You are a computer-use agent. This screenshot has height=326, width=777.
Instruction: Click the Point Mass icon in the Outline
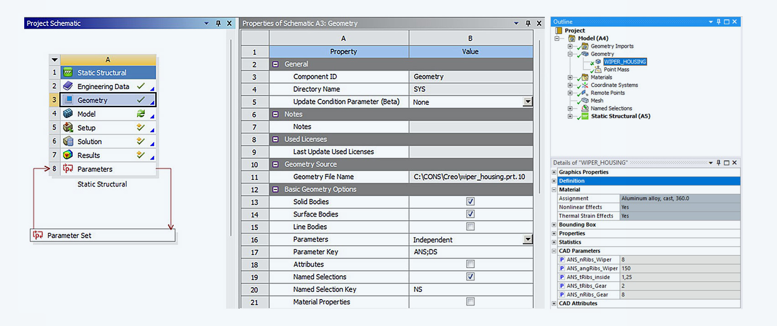(x=598, y=69)
